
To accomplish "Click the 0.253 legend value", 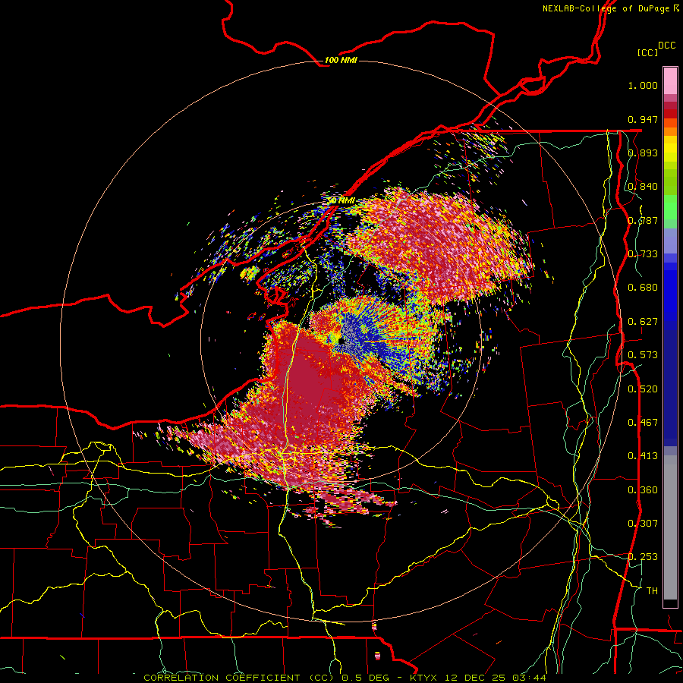I will coord(643,557).
